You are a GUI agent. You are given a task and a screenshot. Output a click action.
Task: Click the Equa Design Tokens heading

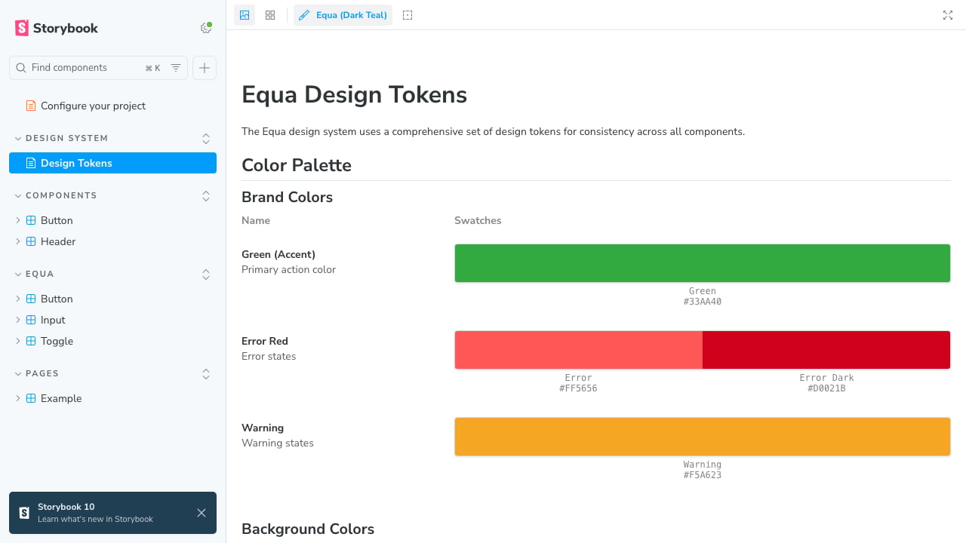354,95
